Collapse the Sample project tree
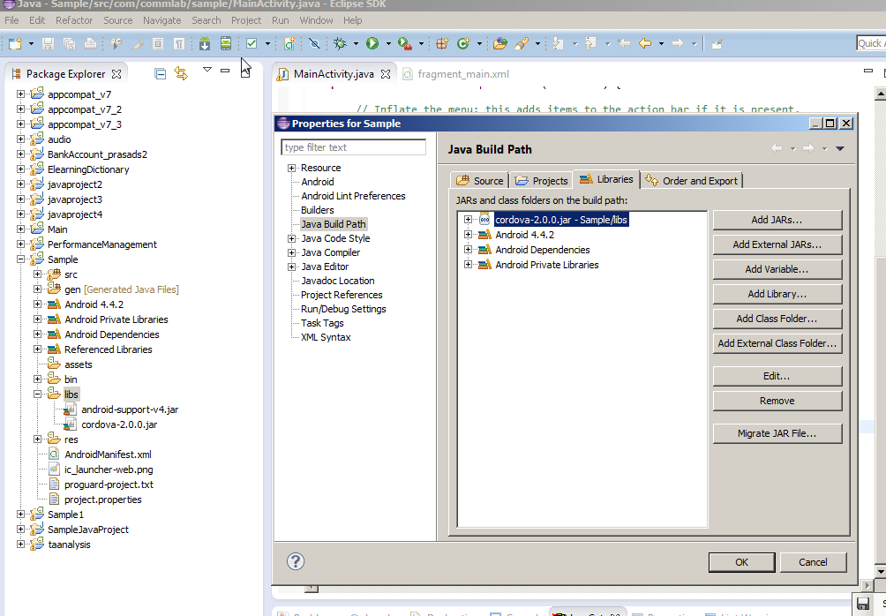This screenshot has height=616, width=886. pyautogui.click(x=21, y=259)
